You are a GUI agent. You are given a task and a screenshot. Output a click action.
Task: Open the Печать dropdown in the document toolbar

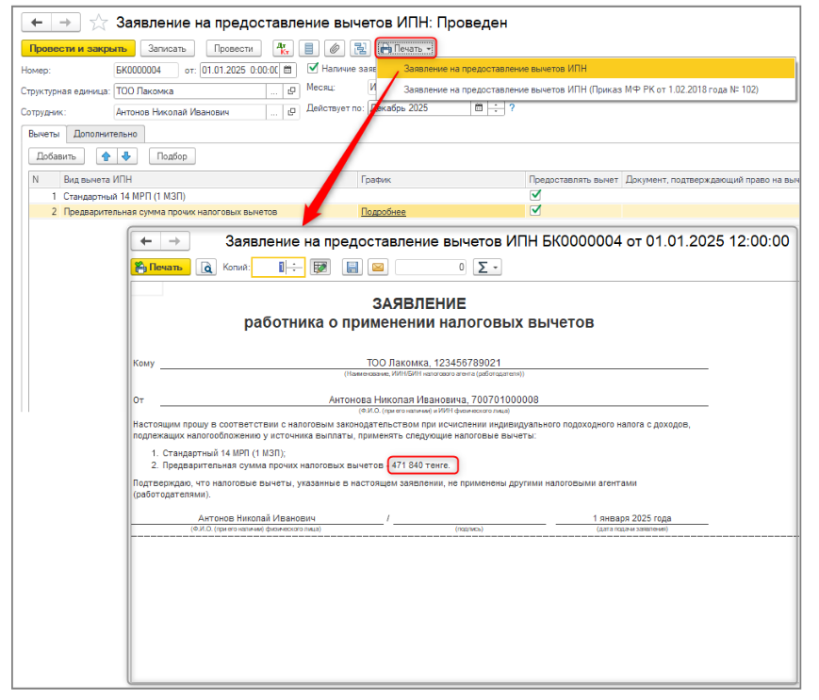click(x=406, y=49)
